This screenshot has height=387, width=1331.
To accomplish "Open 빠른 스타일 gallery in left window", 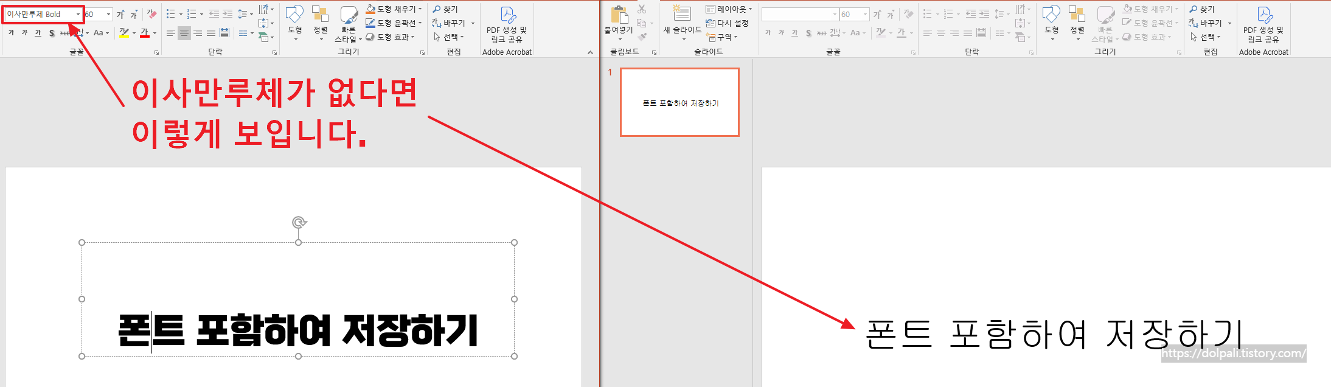I will point(349,24).
